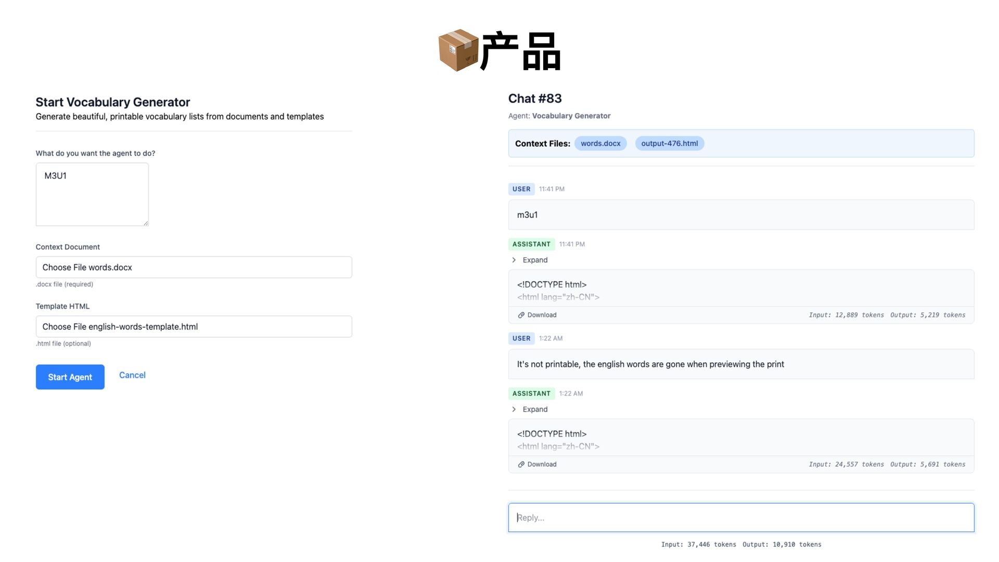Download the first assistant HTML output
The height and width of the screenshot is (562, 999).
coord(542,315)
